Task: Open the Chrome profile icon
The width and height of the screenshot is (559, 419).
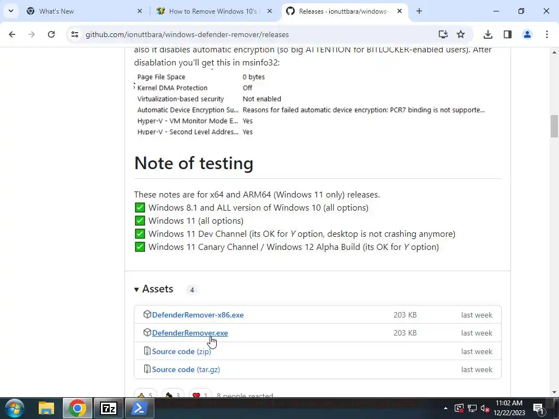Action: point(527,34)
